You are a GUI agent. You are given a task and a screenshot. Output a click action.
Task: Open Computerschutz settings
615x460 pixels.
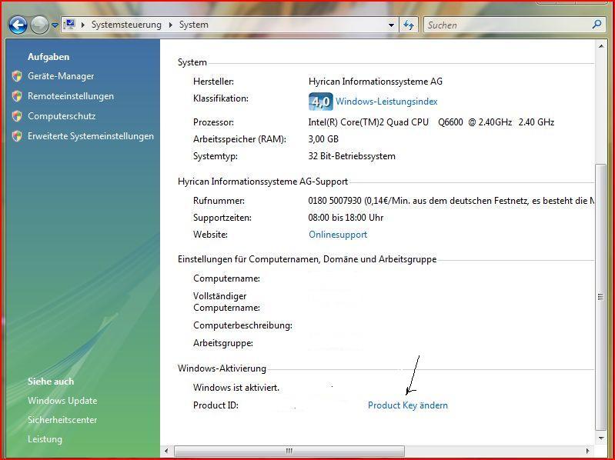pos(62,116)
